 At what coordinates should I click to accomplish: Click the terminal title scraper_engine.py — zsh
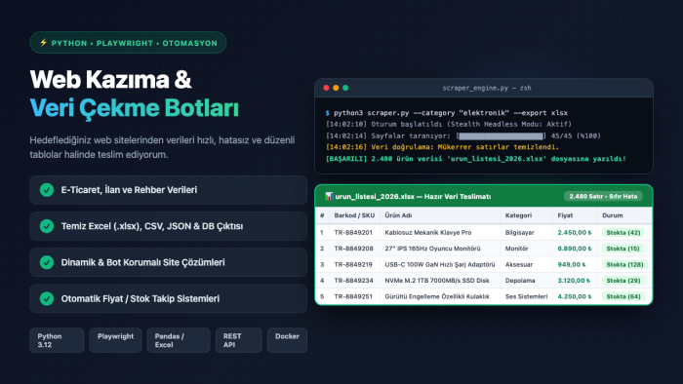click(487, 88)
